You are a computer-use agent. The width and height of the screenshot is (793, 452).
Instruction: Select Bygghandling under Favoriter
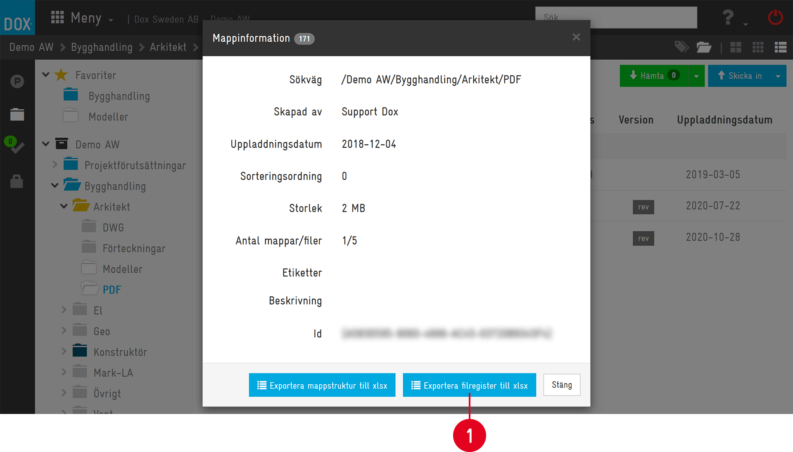[x=119, y=96]
